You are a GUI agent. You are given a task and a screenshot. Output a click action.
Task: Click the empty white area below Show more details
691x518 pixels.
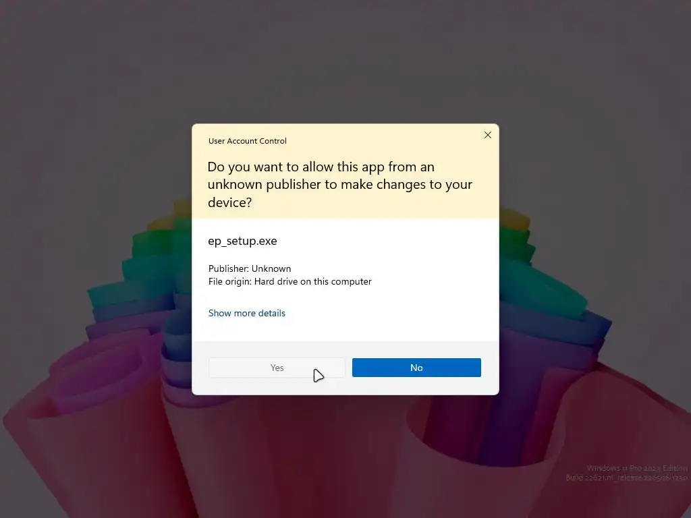click(345, 330)
